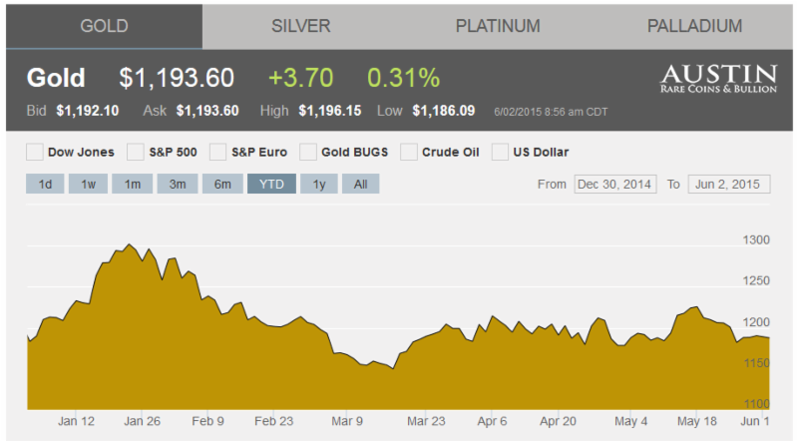Toggle the Crude Oil checkbox
798x441 pixels.
408,153
